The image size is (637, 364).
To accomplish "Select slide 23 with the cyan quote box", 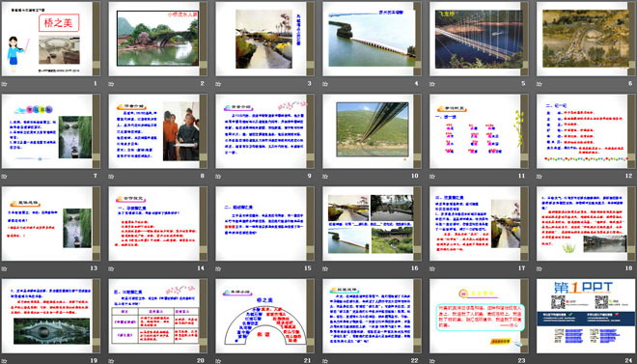I will click(x=479, y=316).
